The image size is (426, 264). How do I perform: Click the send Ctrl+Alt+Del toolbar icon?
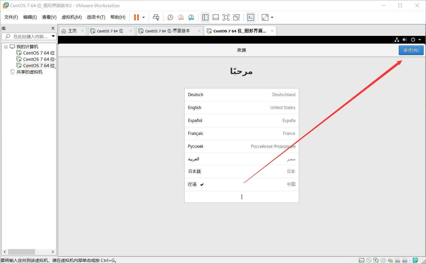156,18
